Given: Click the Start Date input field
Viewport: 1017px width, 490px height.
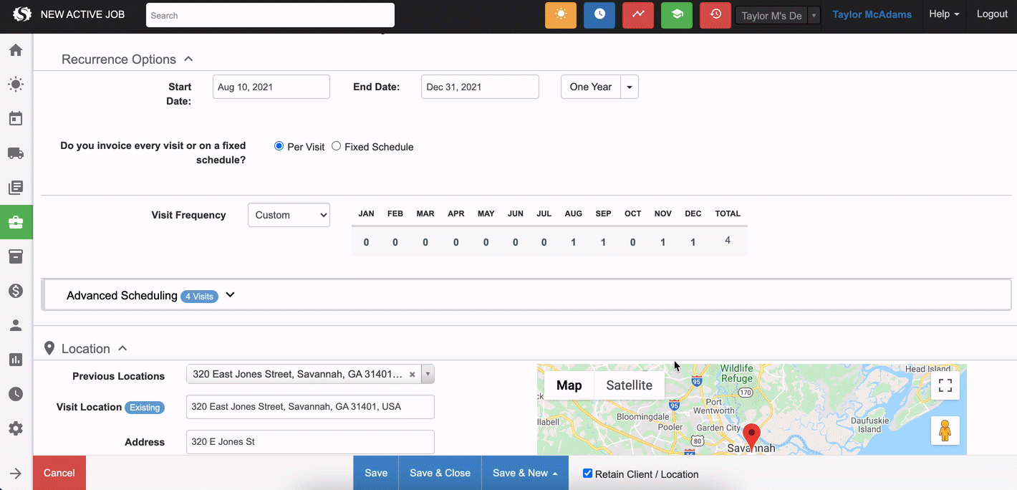Looking at the screenshot, I should pos(271,87).
